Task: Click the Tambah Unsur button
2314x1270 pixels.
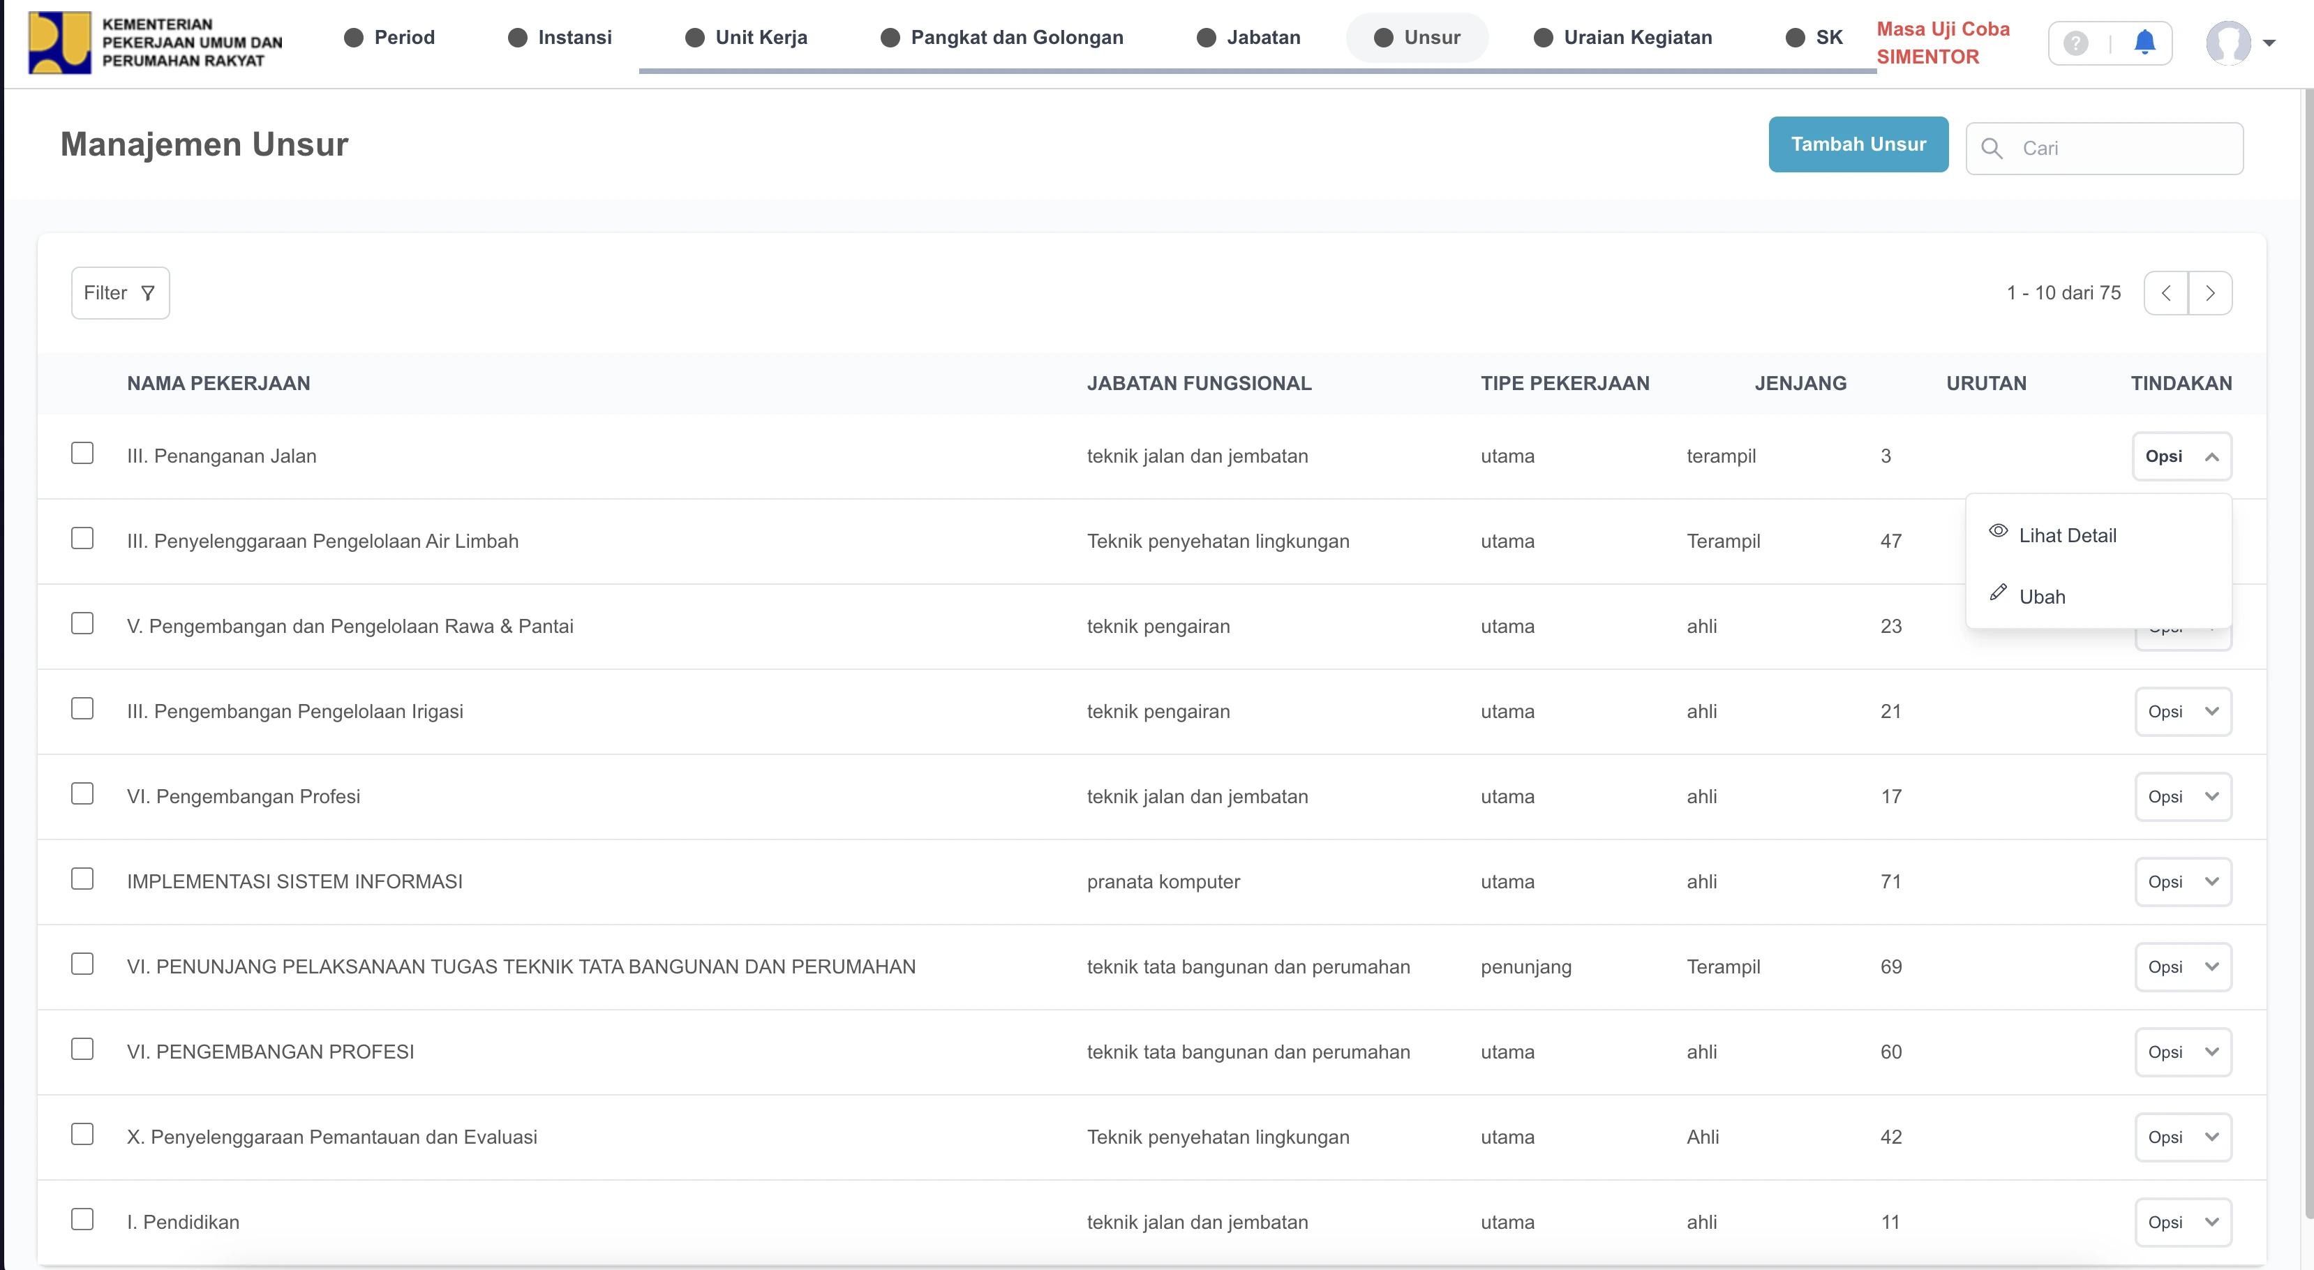Action: coord(1858,144)
